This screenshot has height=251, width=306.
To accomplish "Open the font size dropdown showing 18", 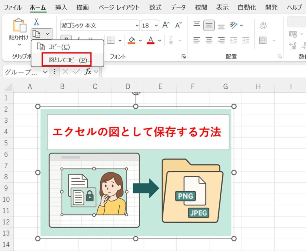I will click(156, 25).
